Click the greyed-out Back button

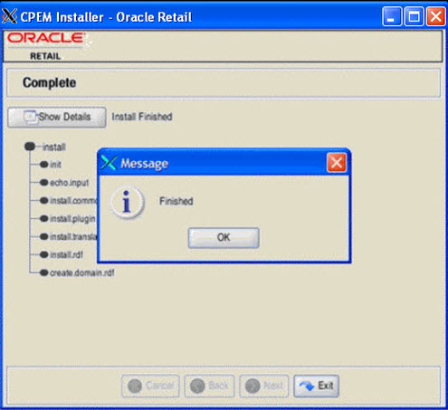click(x=209, y=386)
